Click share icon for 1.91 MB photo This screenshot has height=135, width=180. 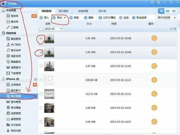154,38
